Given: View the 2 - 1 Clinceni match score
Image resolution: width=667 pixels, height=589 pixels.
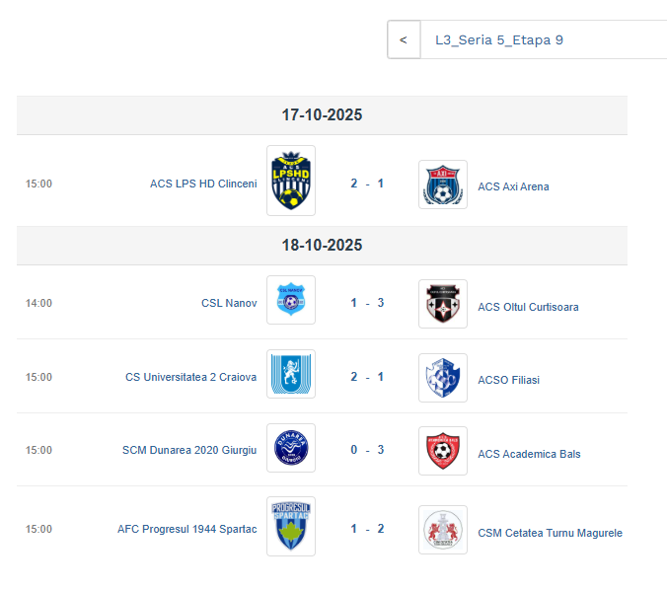Looking at the screenshot, I should [367, 184].
